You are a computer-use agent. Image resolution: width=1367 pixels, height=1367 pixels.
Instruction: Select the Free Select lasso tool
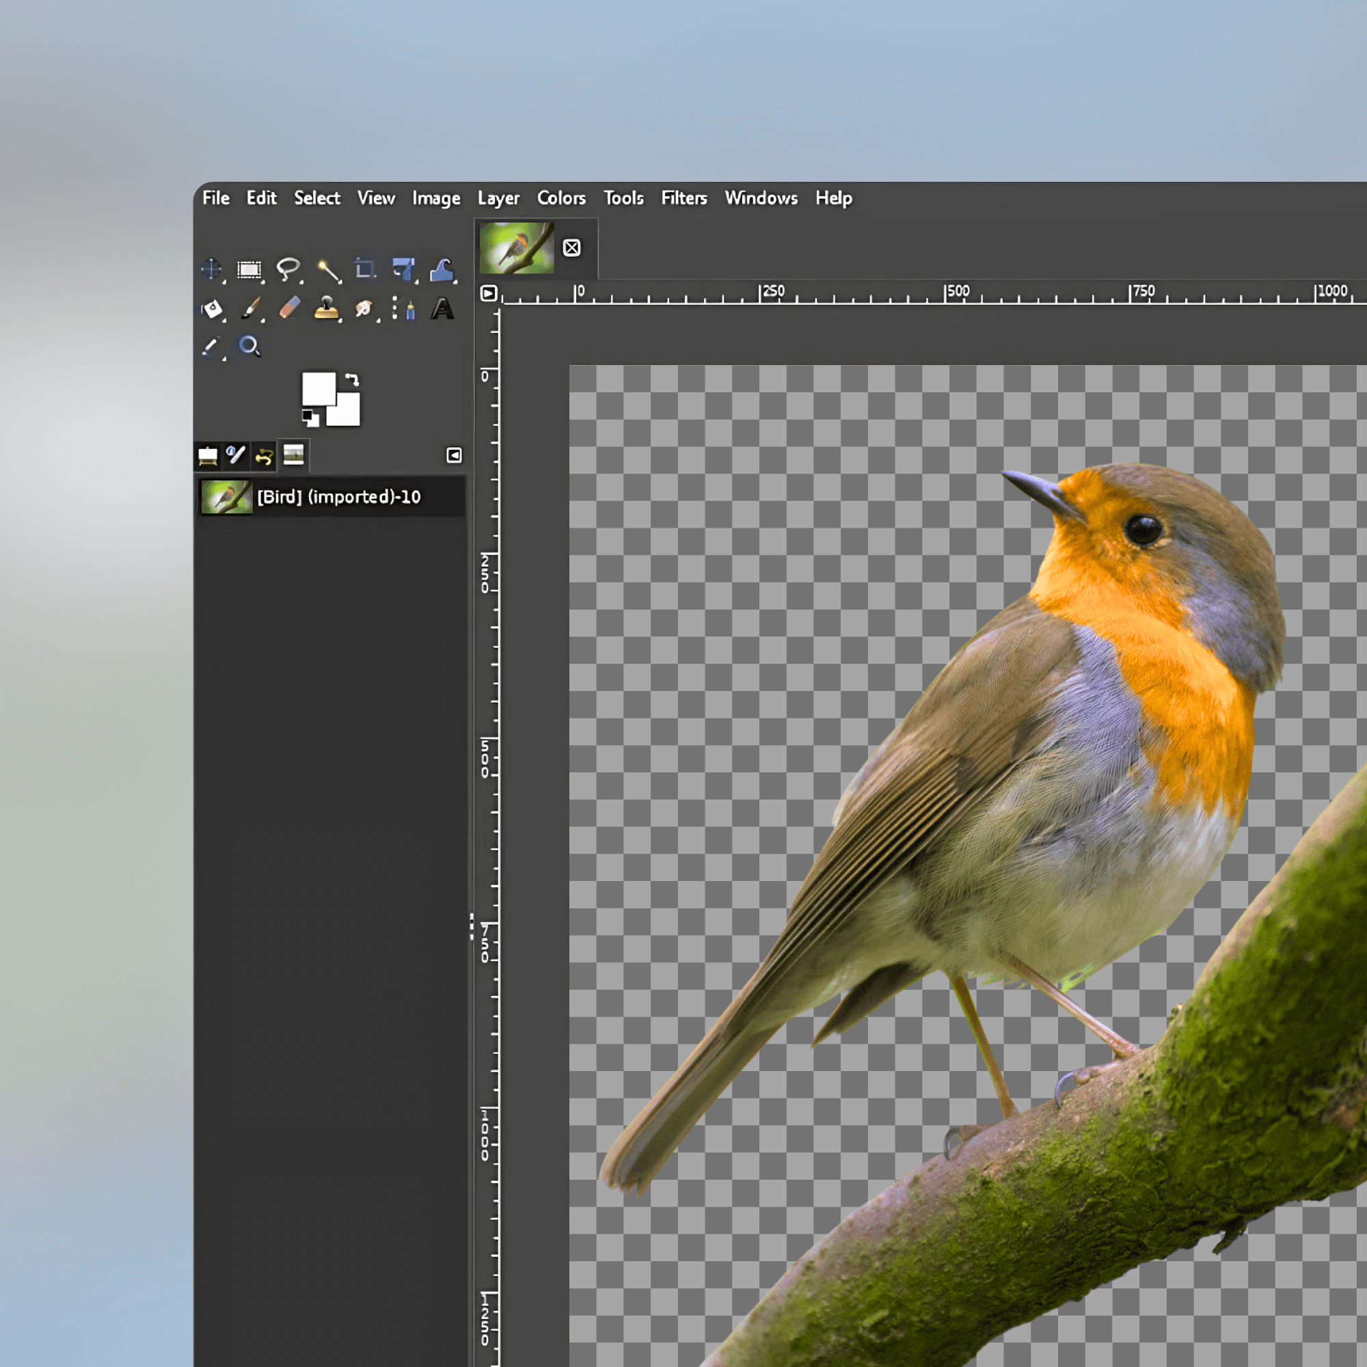tap(287, 269)
